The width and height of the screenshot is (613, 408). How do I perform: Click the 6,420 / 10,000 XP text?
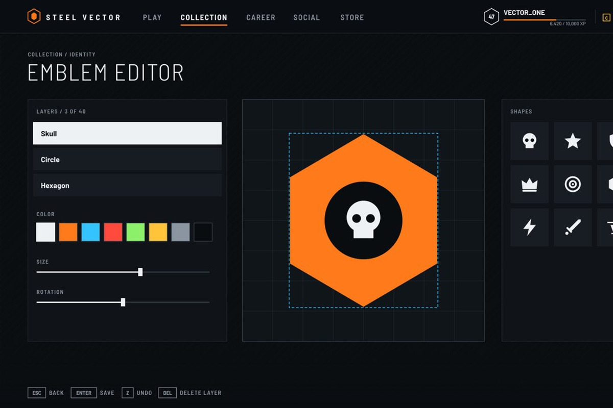(568, 24)
